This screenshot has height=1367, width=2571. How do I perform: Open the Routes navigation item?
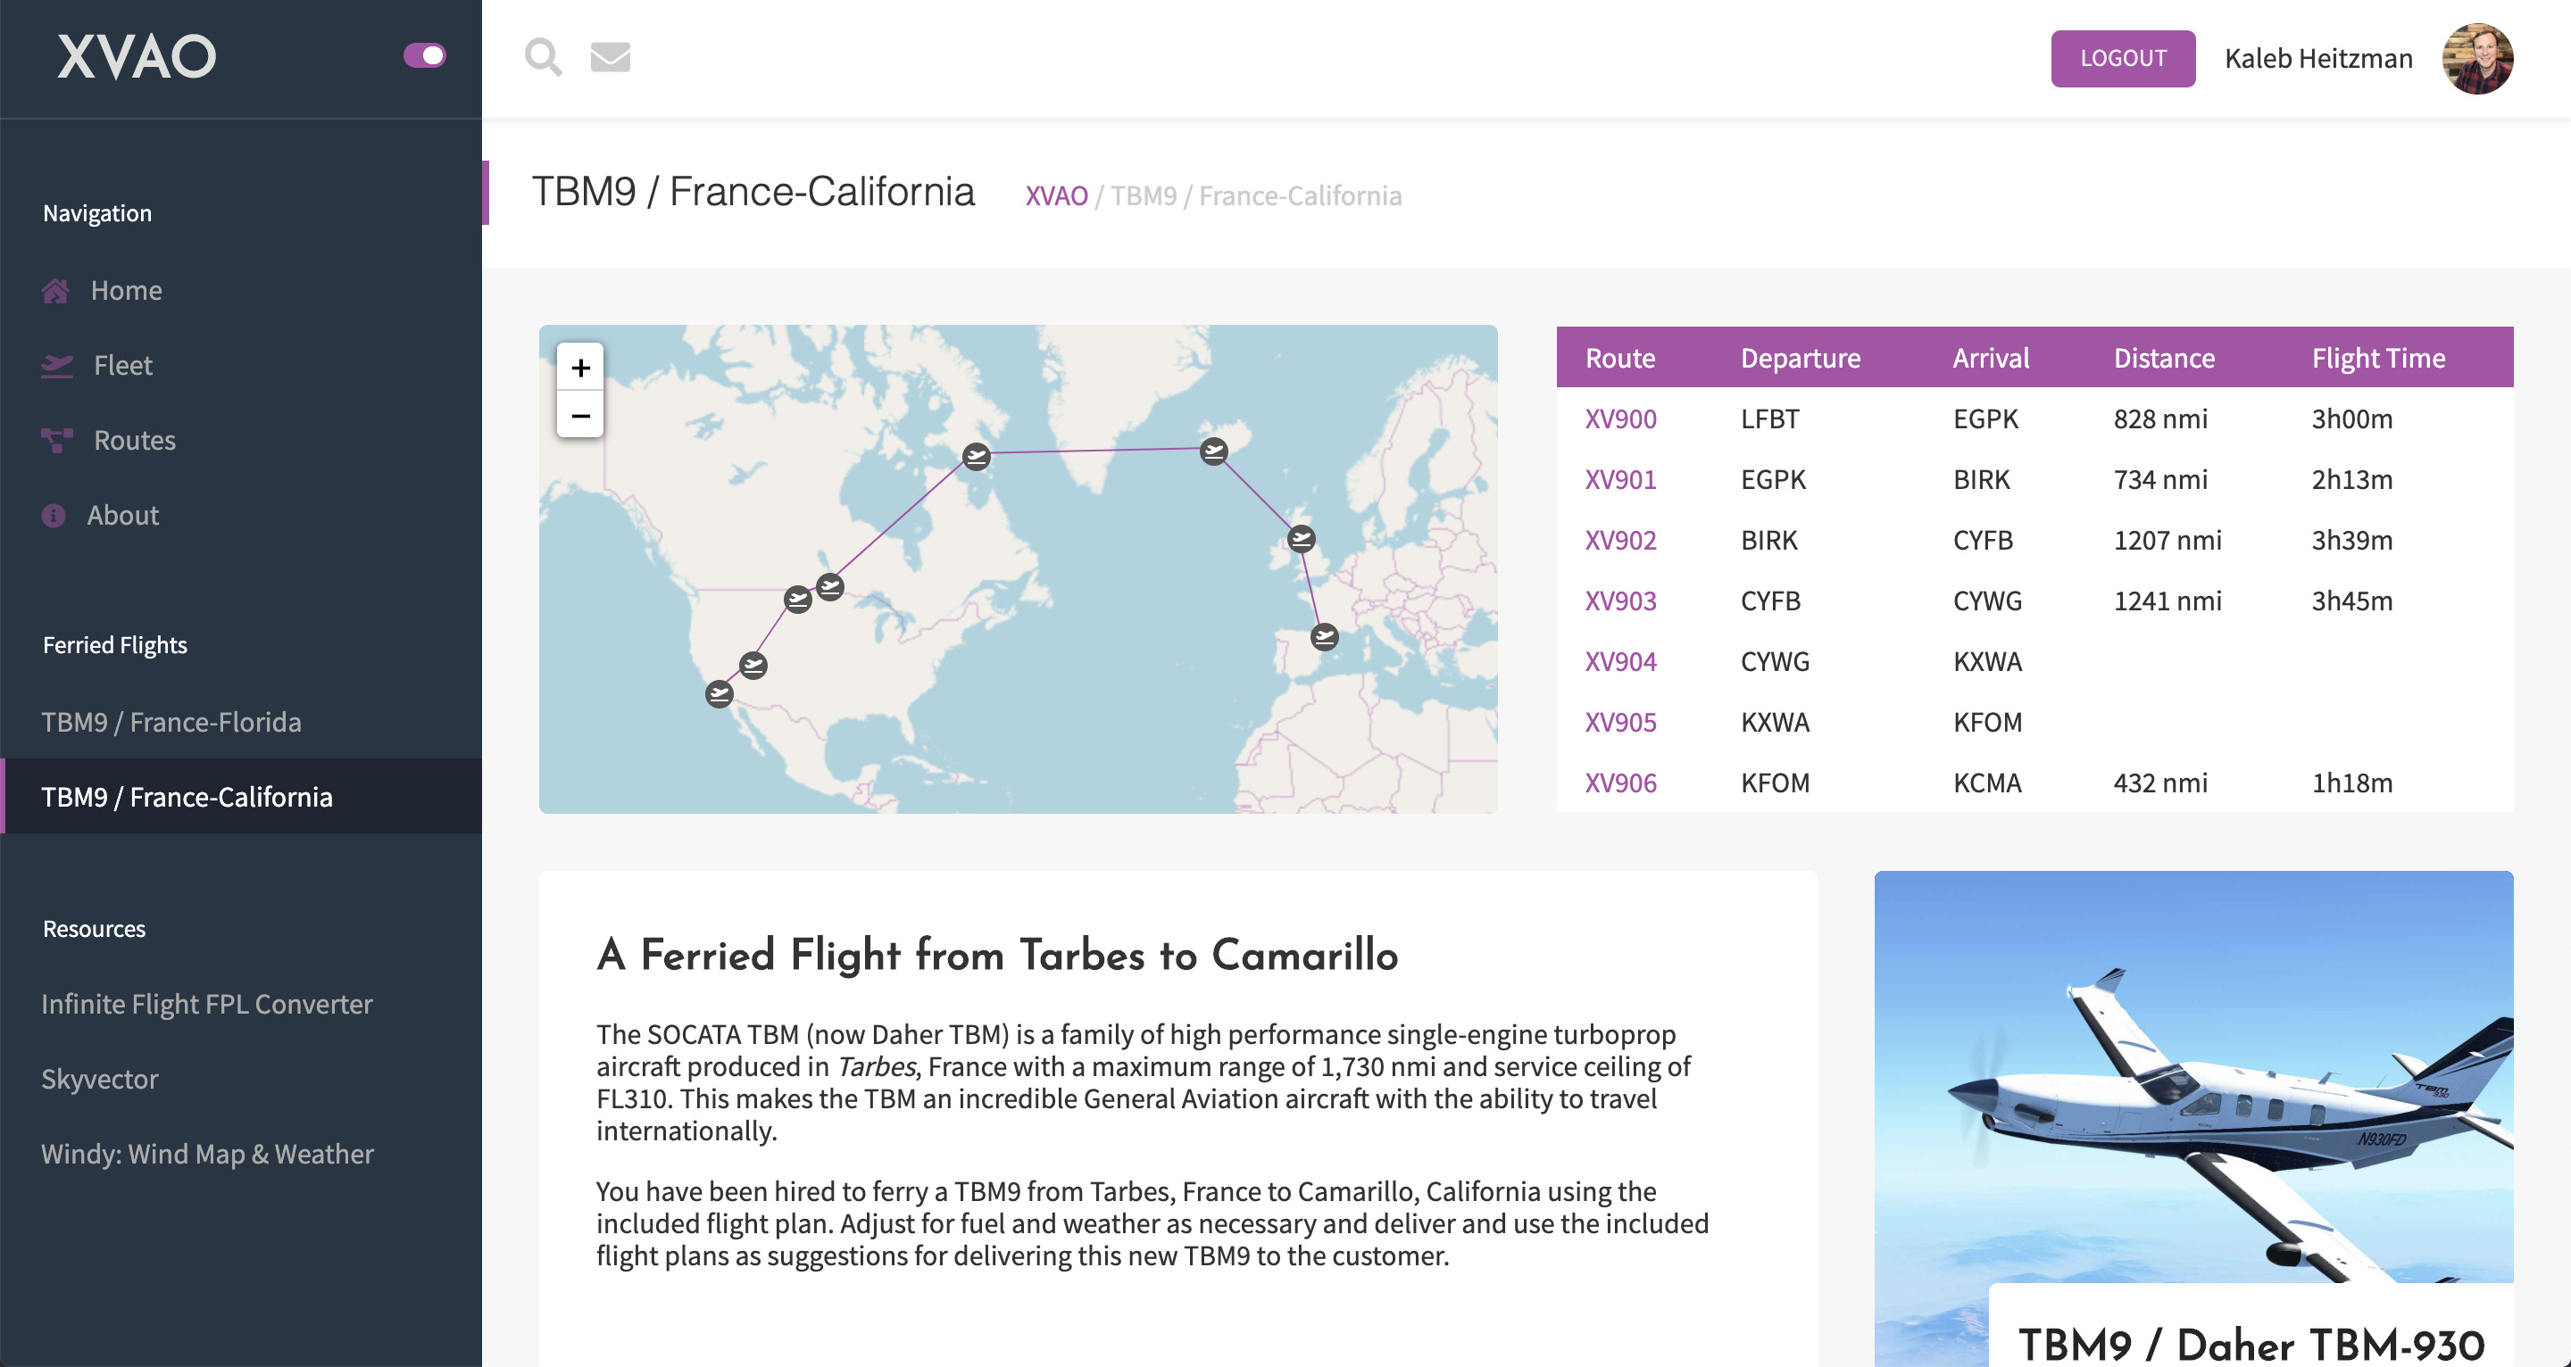point(134,440)
